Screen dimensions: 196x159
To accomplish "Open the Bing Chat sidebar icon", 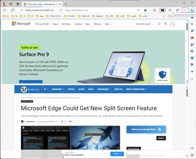I will tap(192, 10).
